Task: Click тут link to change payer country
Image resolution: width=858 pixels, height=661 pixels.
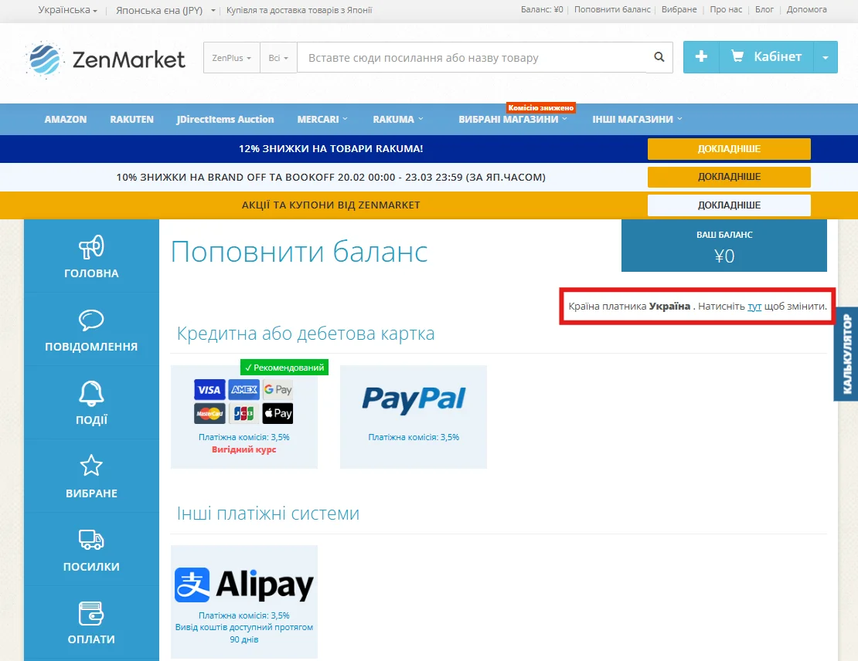Action: 754,306
